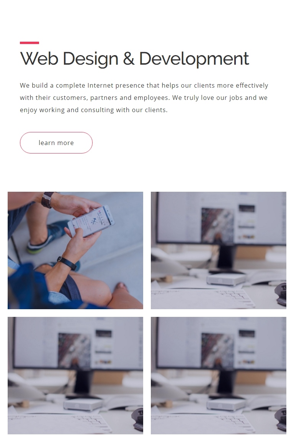294x442 pixels.
Task: Open the lower-left computer monitor image
Action: pyautogui.click(x=75, y=375)
